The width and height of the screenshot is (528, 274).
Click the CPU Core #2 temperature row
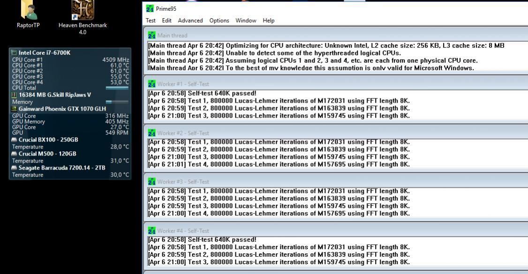point(70,71)
